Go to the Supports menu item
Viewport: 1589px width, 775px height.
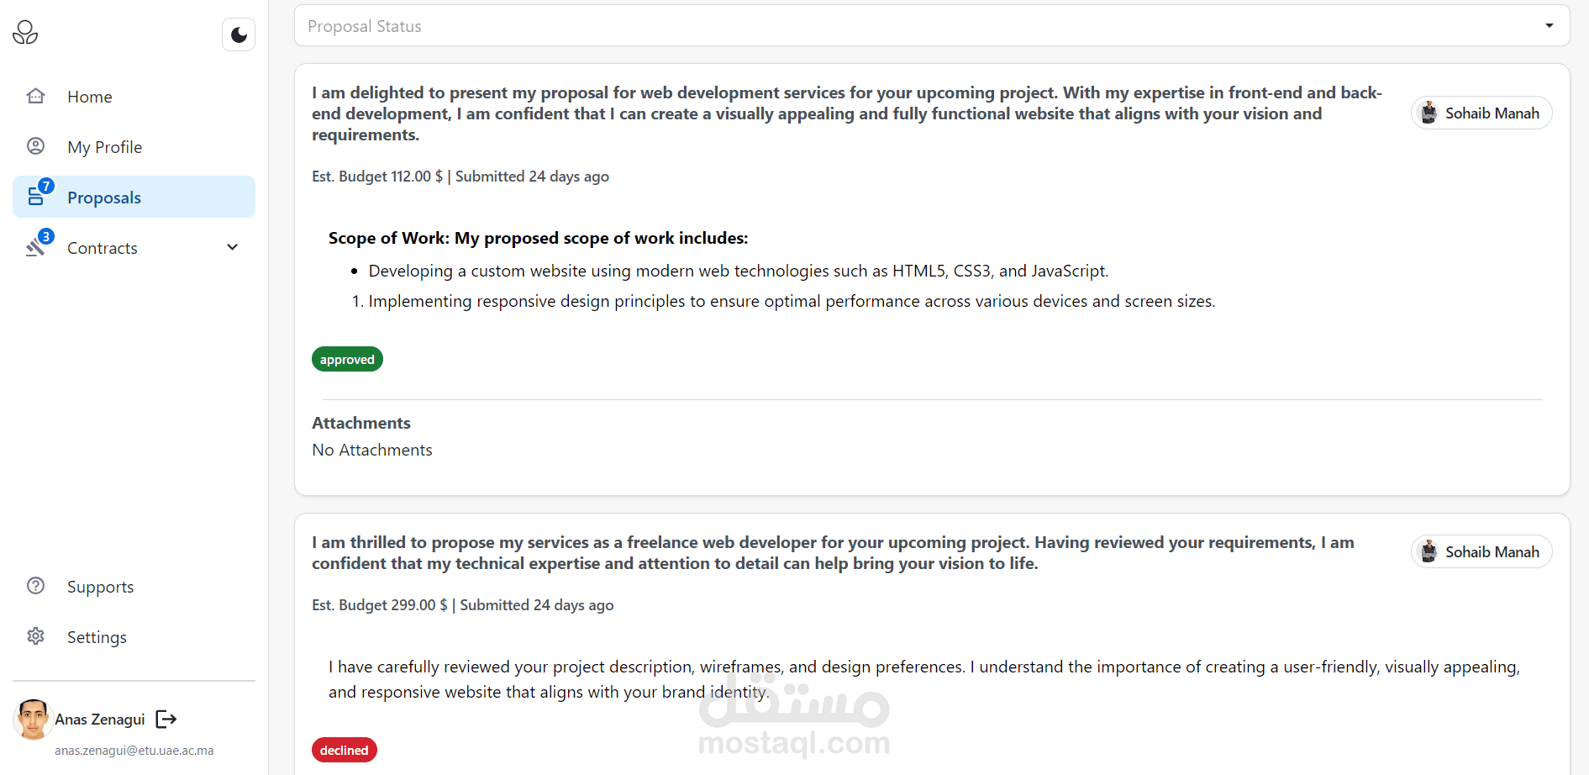click(100, 587)
